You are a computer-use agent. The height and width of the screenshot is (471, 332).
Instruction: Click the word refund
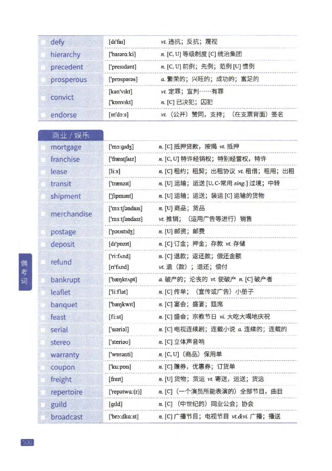click(61, 262)
